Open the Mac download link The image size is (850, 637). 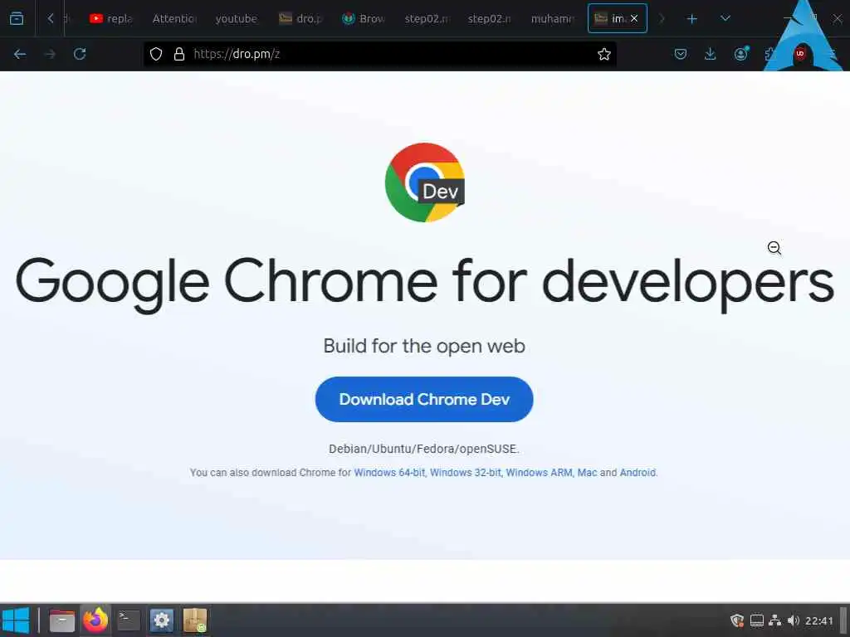click(x=587, y=472)
